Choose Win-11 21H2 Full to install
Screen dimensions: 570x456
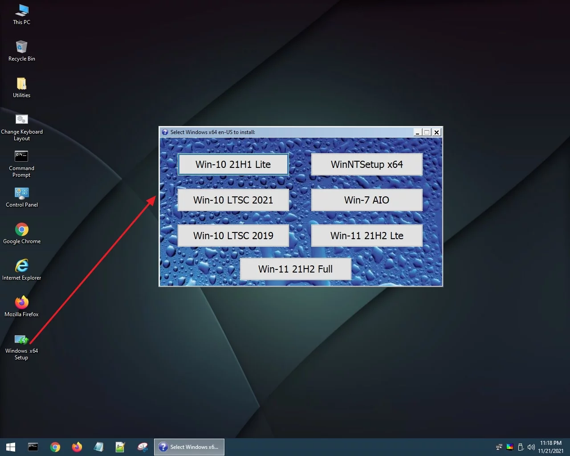(x=296, y=269)
